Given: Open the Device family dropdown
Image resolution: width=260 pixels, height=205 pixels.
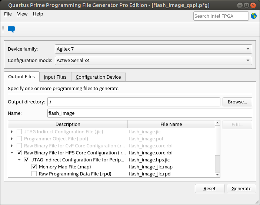Looking at the screenshot, I should 154,49.
